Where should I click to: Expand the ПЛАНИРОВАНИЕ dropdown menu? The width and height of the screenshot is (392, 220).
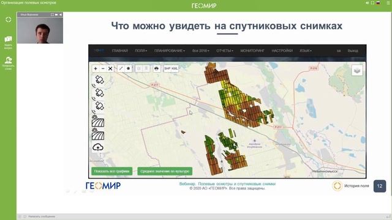(170, 51)
